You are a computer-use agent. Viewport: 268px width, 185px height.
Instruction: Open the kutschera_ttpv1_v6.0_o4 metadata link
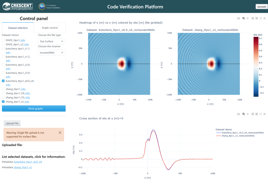click(28, 162)
